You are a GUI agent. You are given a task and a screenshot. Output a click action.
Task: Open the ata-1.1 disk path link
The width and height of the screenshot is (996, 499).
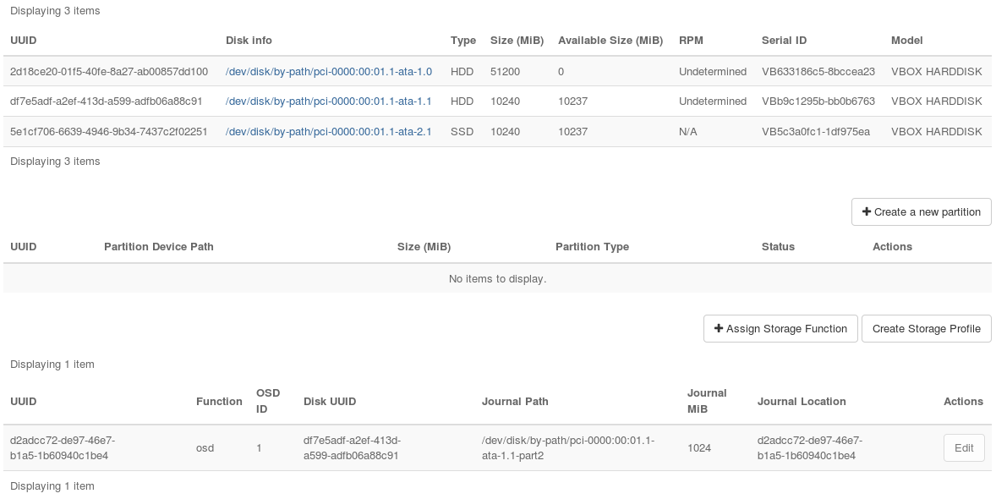click(329, 101)
